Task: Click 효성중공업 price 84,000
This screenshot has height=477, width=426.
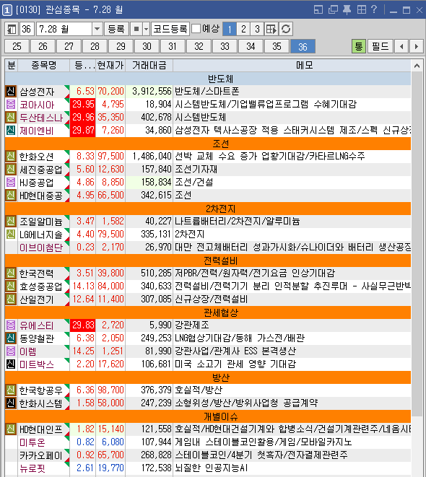Action: 110,286
